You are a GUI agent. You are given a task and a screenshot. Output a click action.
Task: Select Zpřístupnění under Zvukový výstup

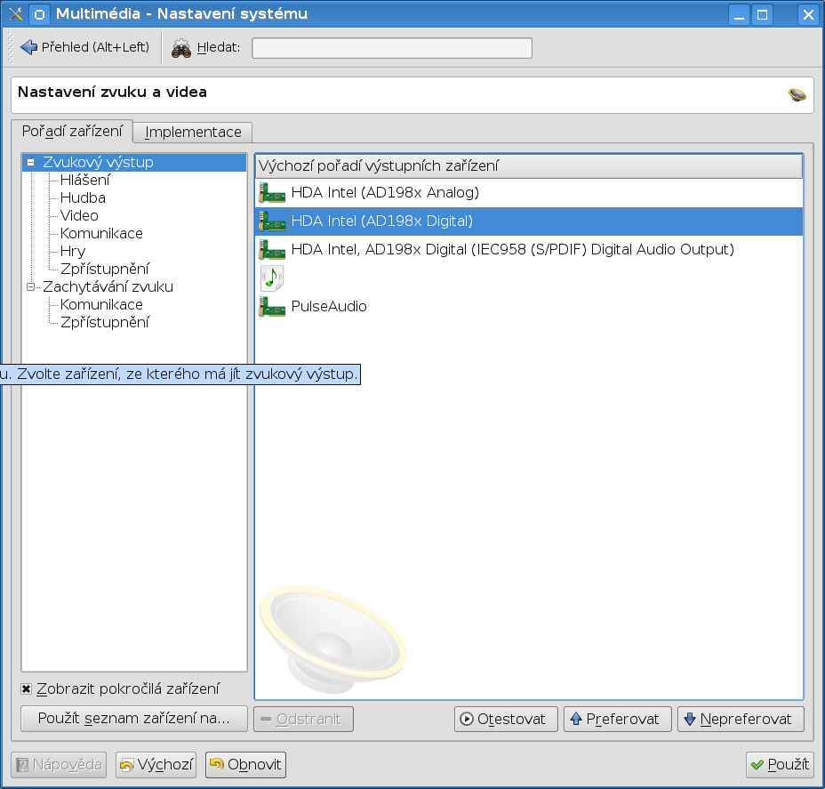click(x=104, y=269)
